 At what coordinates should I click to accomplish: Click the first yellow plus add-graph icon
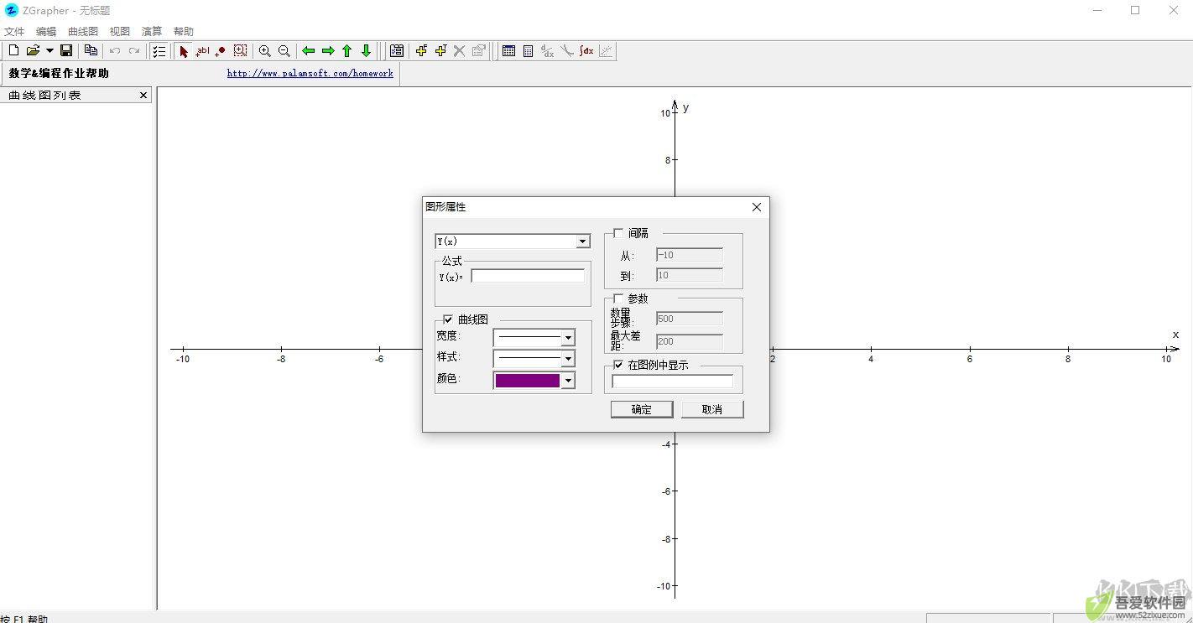[x=421, y=51]
